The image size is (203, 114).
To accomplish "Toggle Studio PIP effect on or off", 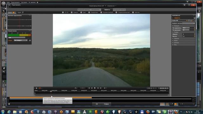I will tap(187, 21).
